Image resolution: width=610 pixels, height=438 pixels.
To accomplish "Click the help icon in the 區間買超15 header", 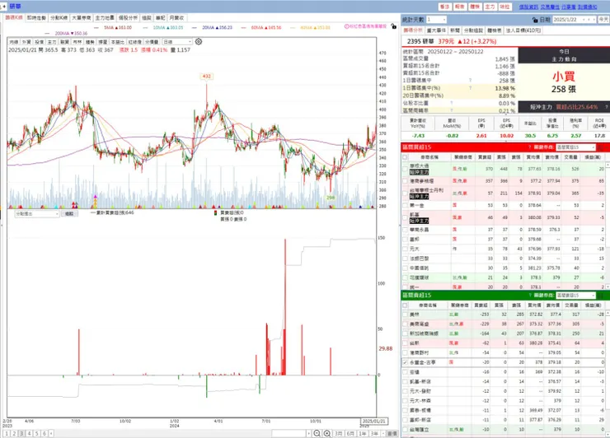I will click(x=529, y=147).
